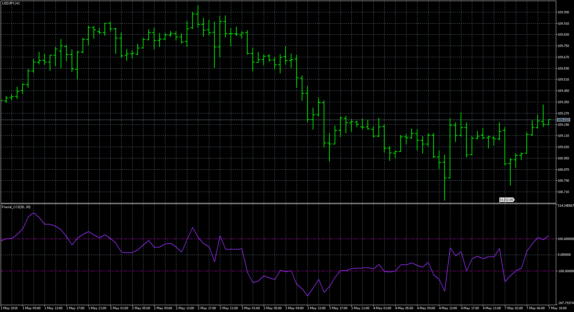Click the 3 May 13:00 time label
574x312 pixels.
(x=316, y=308)
